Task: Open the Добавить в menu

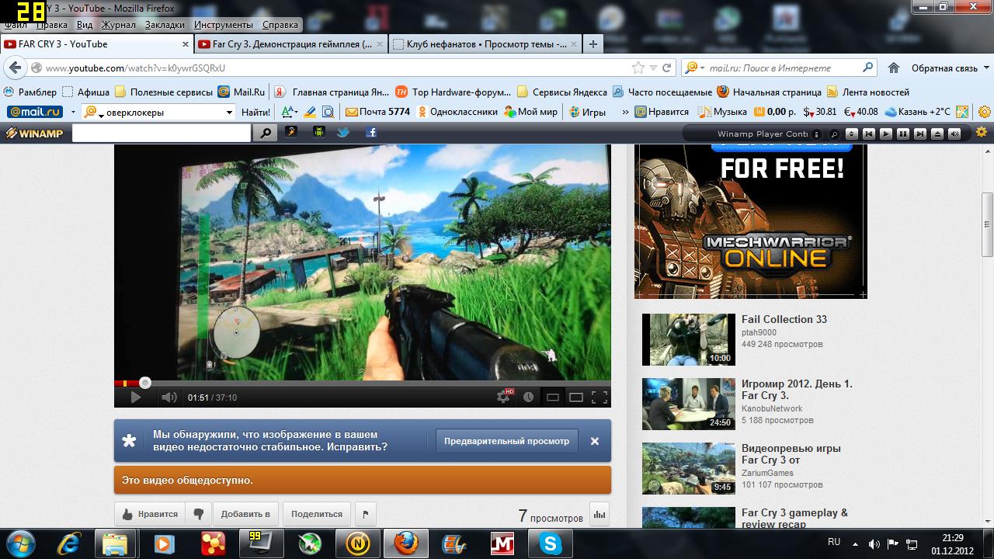Action: [245, 514]
